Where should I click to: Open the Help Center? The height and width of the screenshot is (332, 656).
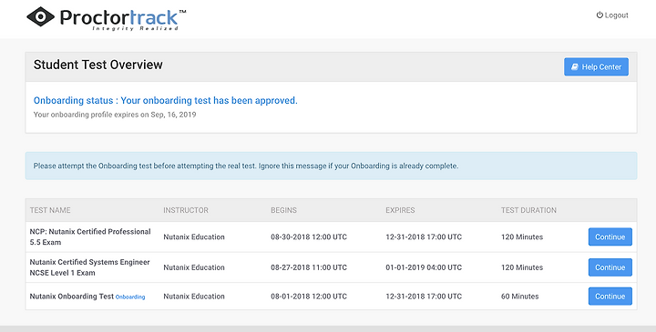coord(596,66)
